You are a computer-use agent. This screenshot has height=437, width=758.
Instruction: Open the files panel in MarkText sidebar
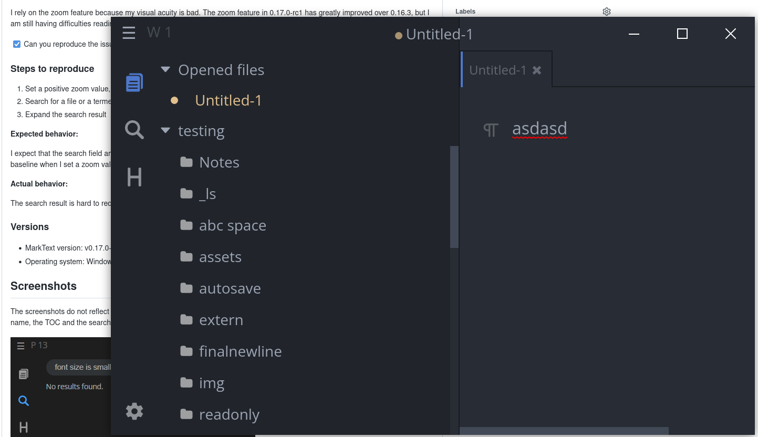point(134,82)
